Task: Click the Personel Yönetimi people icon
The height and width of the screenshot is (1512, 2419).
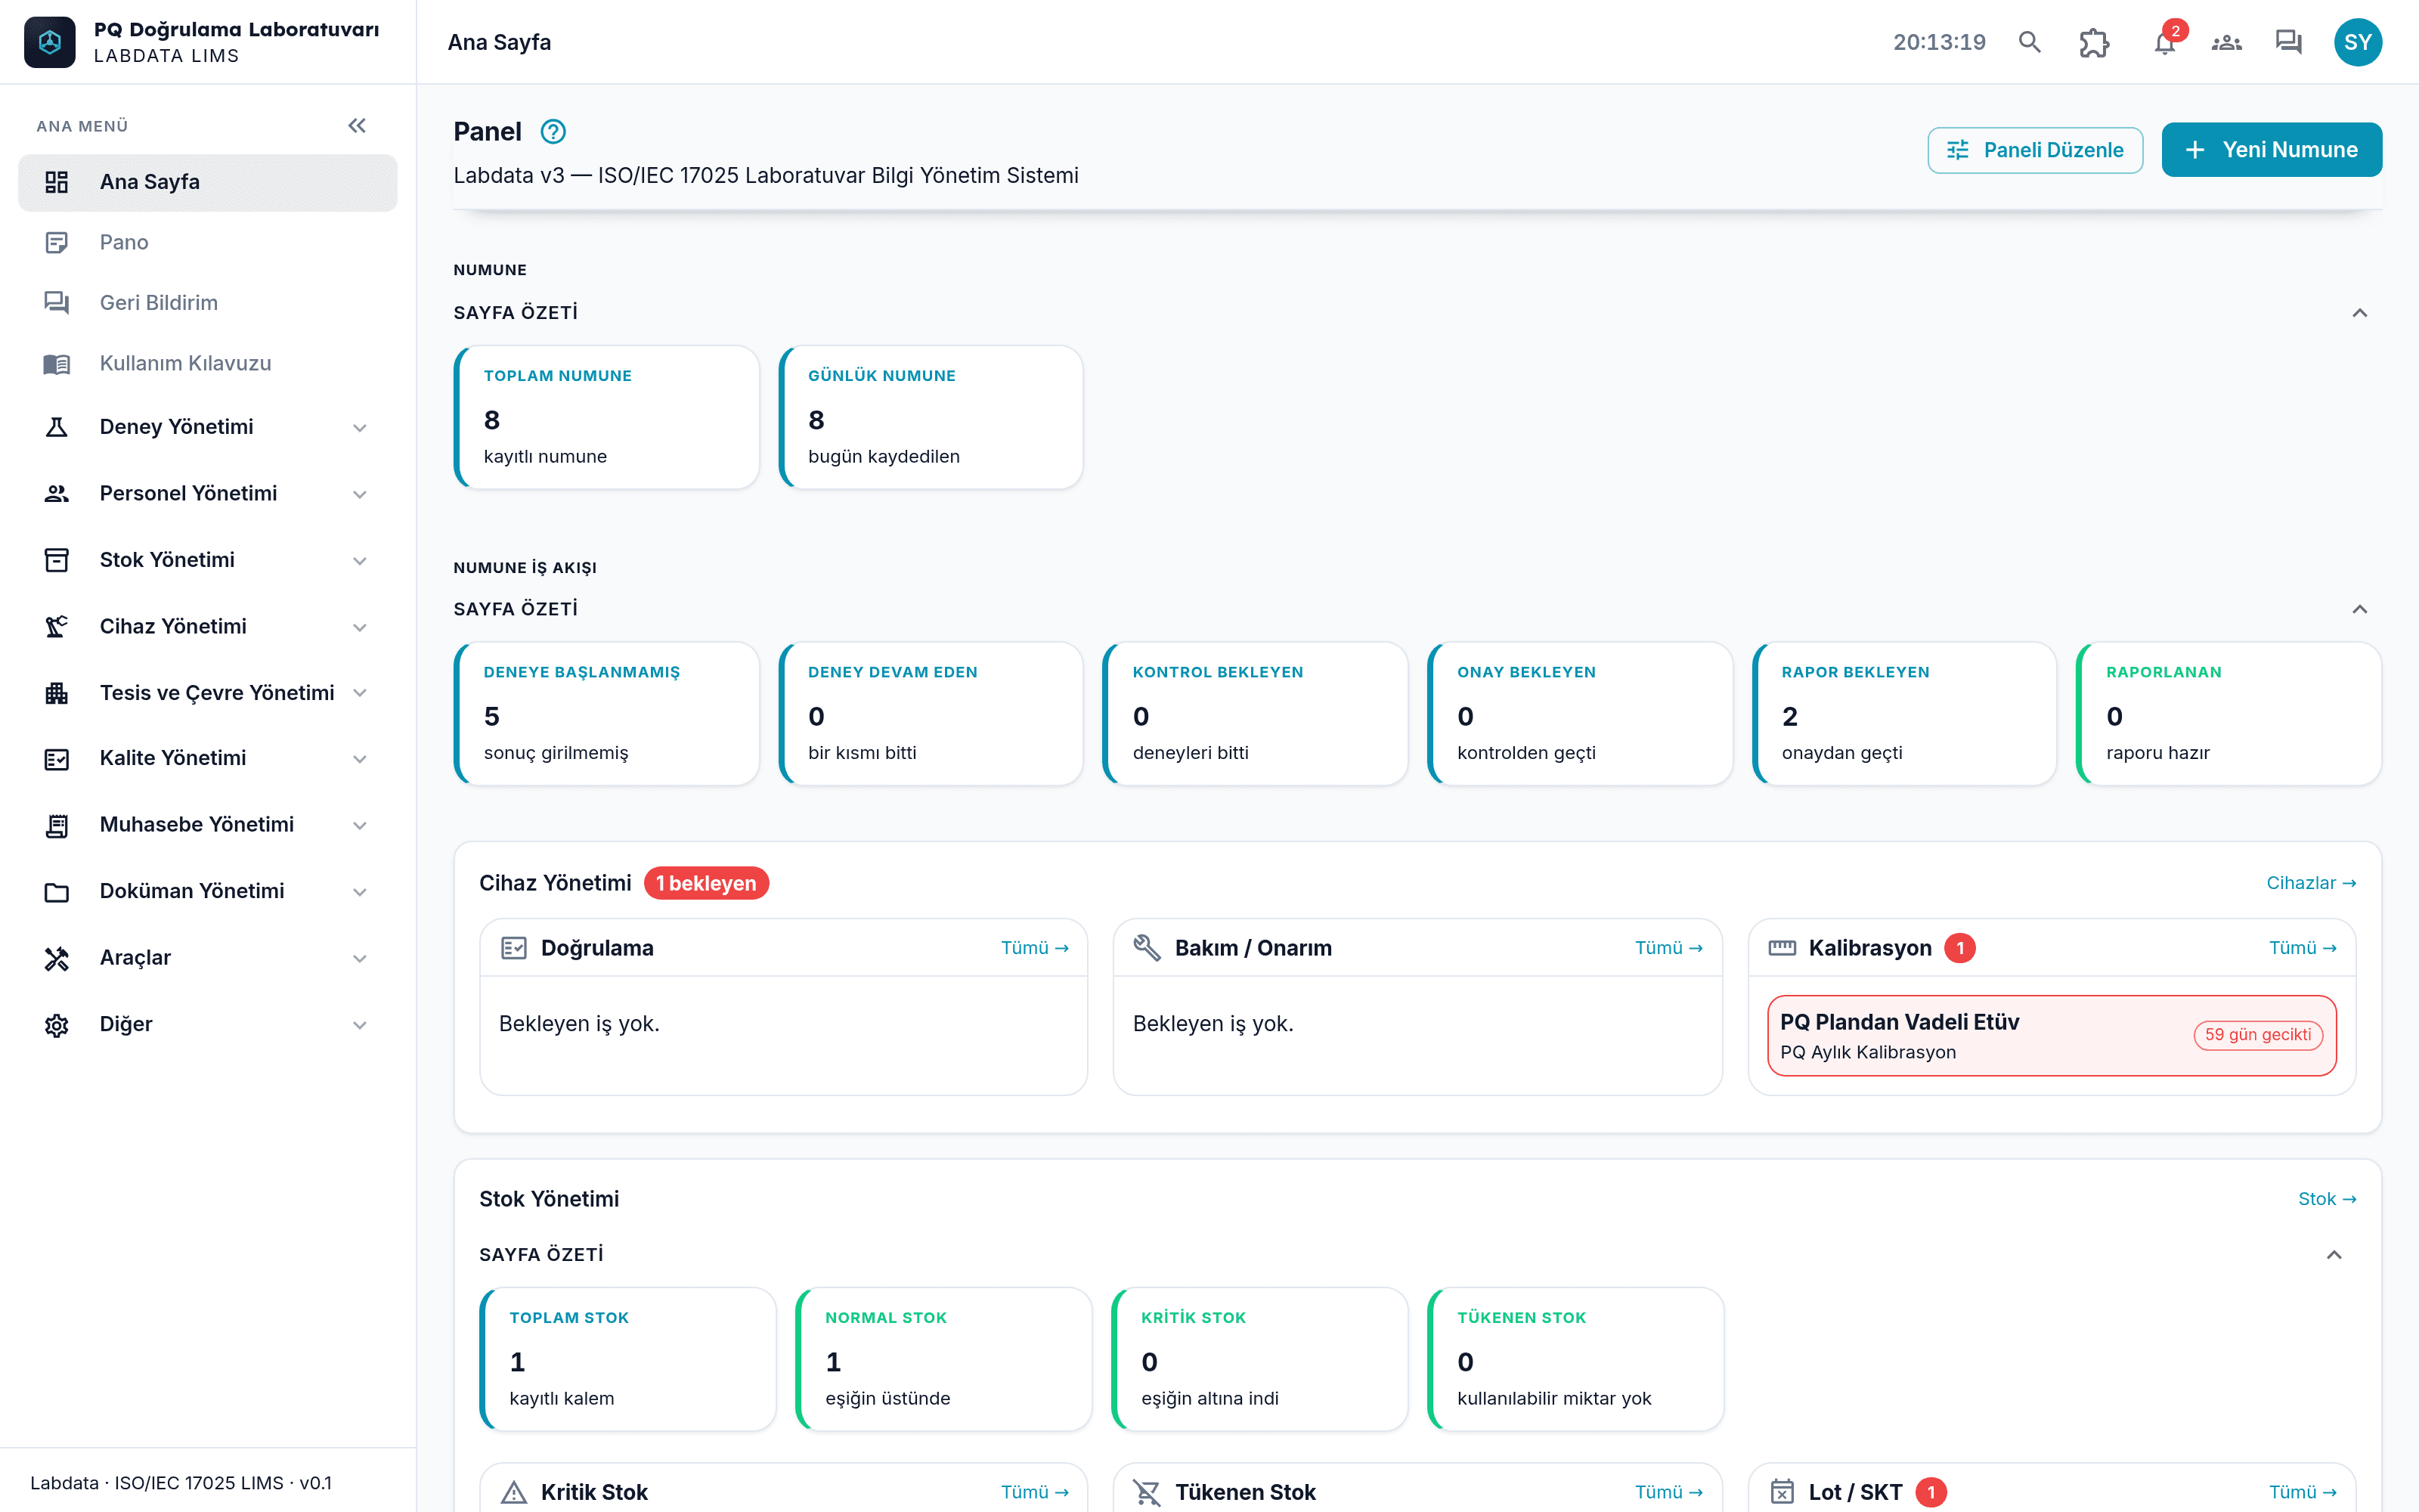Action: point(57,493)
